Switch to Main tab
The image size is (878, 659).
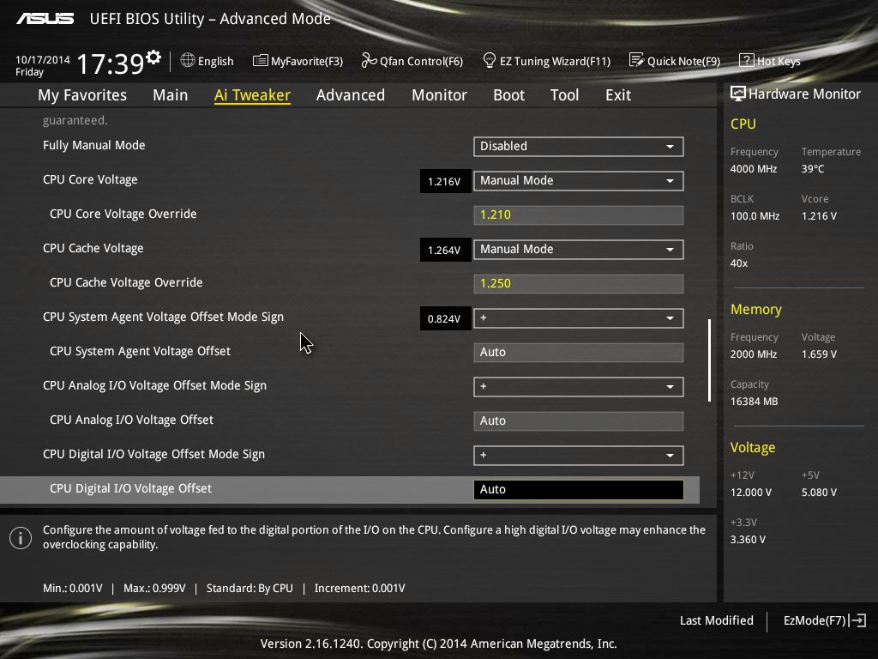[x=171, y=94]
